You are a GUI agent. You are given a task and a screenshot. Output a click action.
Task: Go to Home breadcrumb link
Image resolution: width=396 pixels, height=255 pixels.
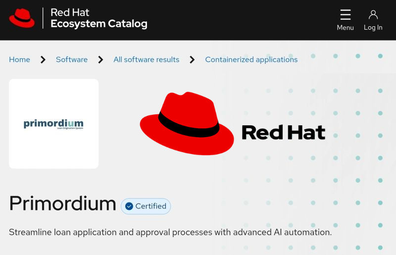pyautogui.click(x=19, y=59)
